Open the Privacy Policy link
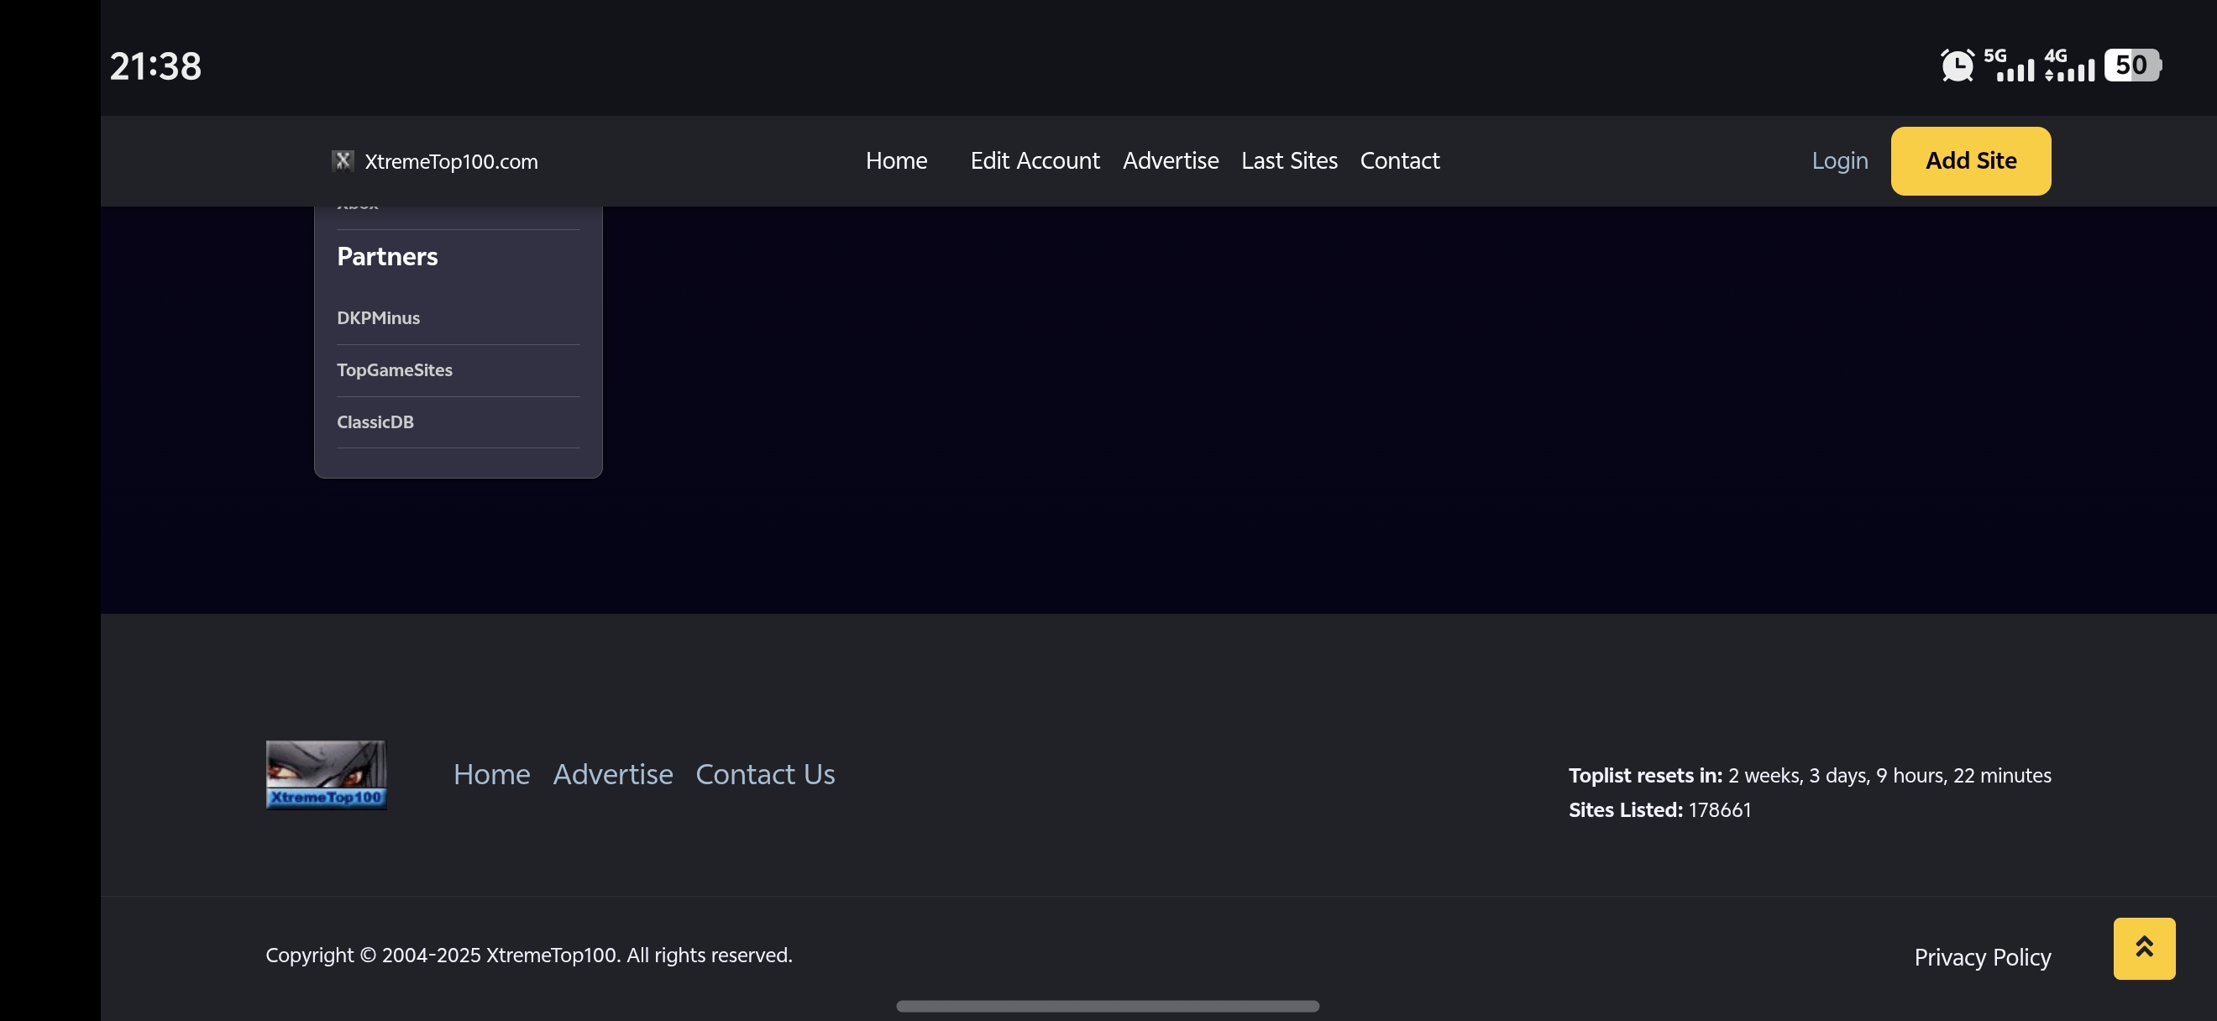The height and width of the screenshot is (1021, 2217). (1982, 957)
